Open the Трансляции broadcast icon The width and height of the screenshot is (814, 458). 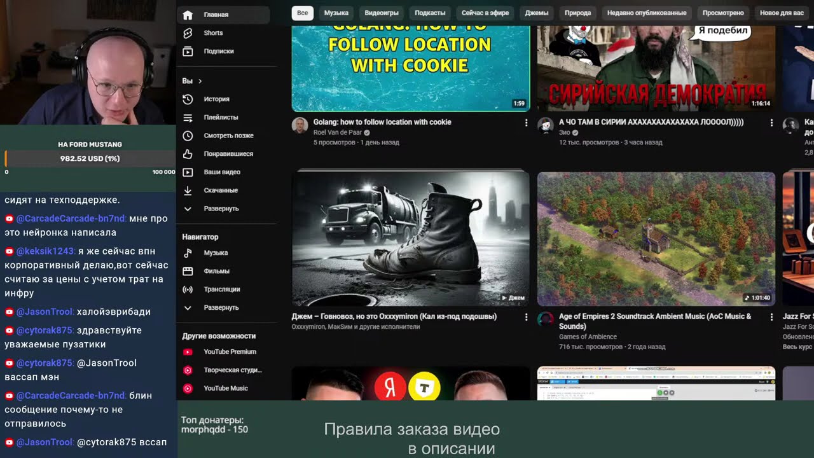188,289
